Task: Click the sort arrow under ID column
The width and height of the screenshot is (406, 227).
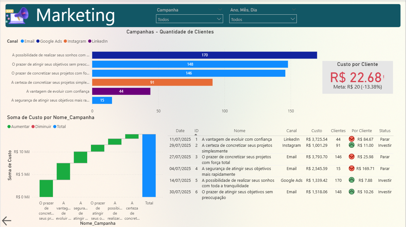Action: (196, 135)
